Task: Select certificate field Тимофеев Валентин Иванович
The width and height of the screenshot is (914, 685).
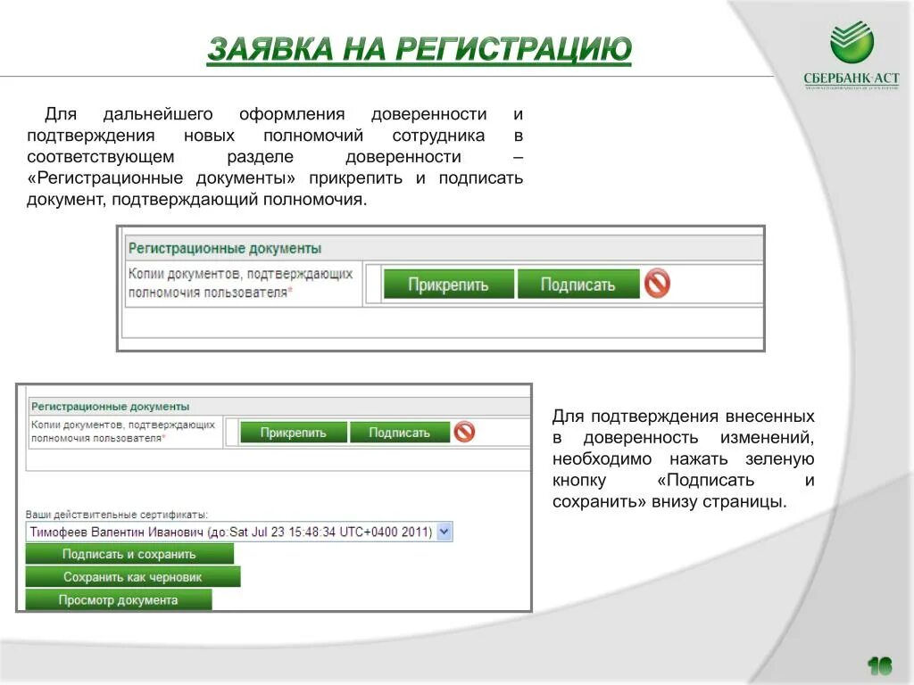Action: [239, 532]
